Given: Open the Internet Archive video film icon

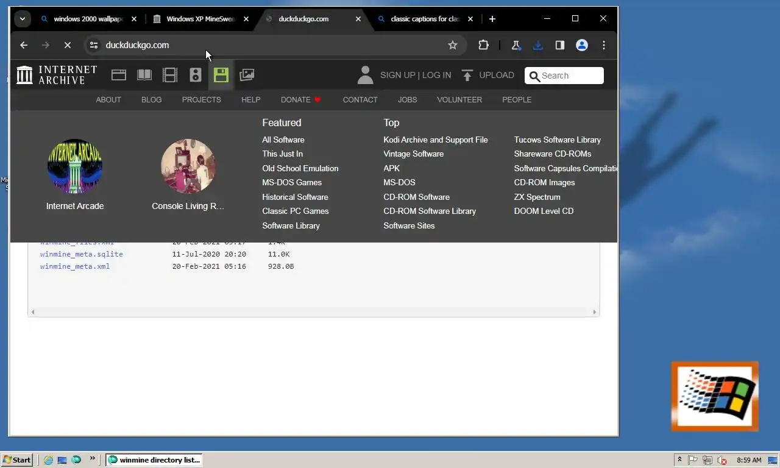Looking at the screenshot, I should [x=170, y=75].
